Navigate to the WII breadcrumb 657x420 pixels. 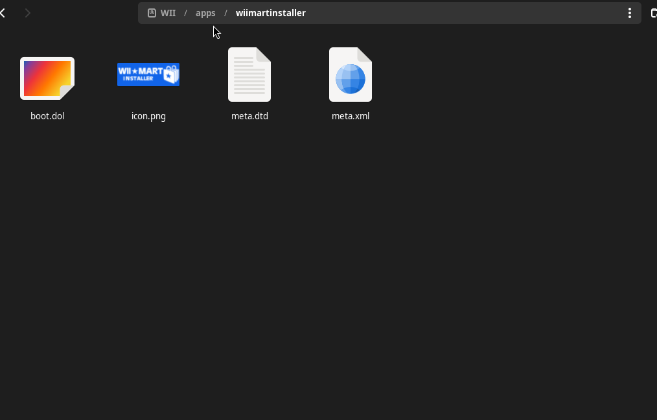click(168, 13)
